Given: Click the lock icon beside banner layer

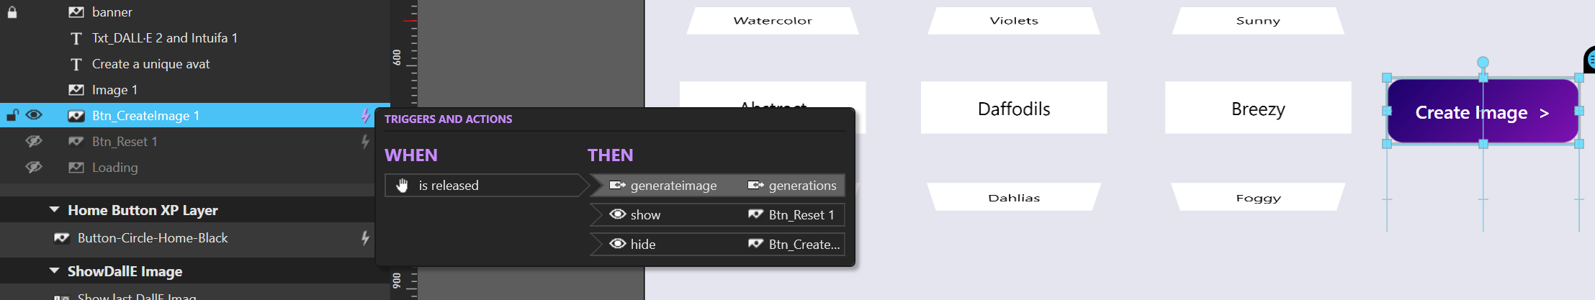Looking at the screenshot, I should pos(12,12).
